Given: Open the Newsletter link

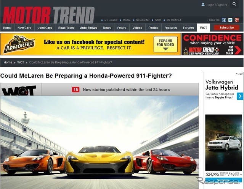Looking at the screenshot, I should (x=143, y=20).
